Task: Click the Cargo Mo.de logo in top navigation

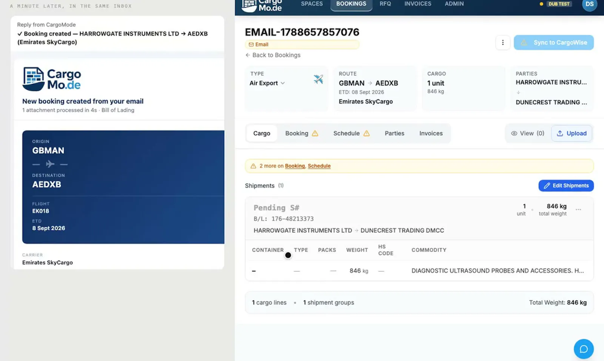Action: coord(262,5)
